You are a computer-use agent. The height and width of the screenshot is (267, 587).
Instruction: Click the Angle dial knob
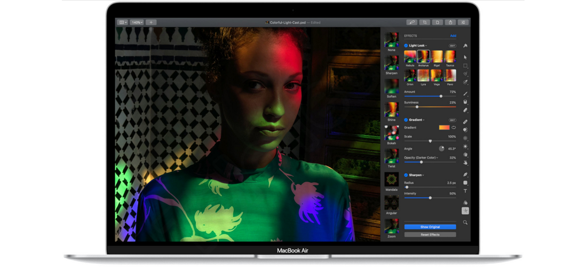point(442,148)
